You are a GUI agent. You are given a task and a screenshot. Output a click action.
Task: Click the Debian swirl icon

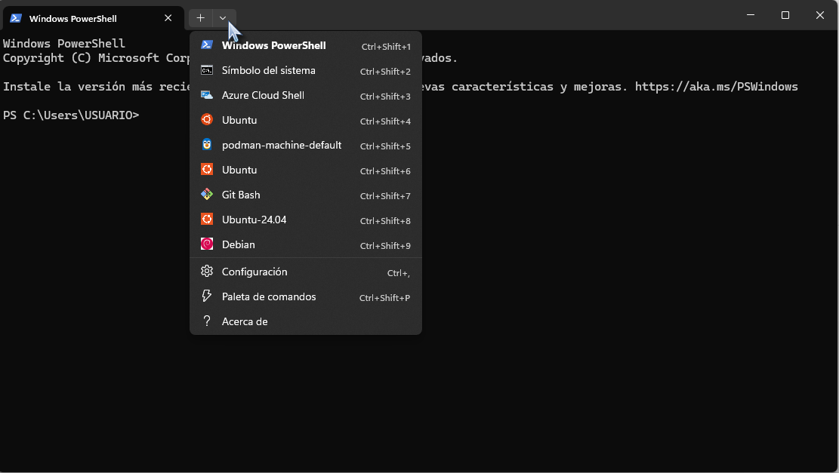(206, 244)
